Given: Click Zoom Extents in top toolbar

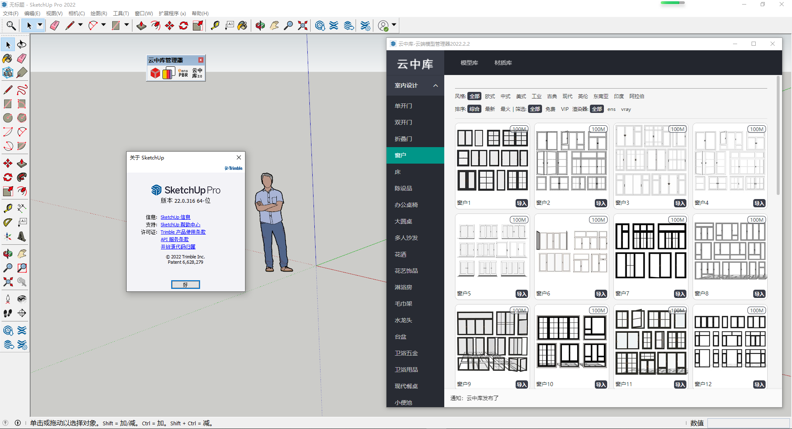Looking at the screenshot, I should coord(302,26).
